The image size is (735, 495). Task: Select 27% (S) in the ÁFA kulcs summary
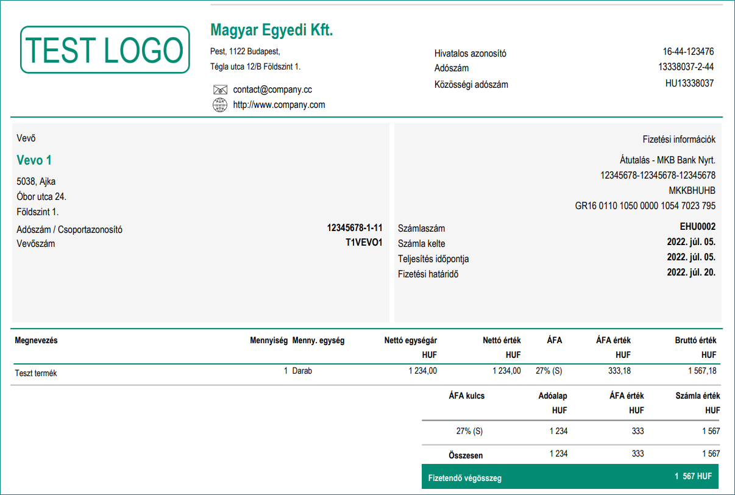(x=469, y=431)
